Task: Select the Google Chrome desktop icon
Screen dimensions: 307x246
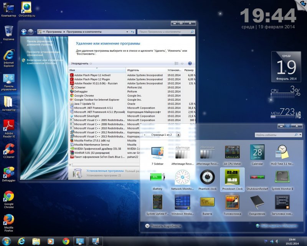Action: pyautogui.click(x=8, y=199)
